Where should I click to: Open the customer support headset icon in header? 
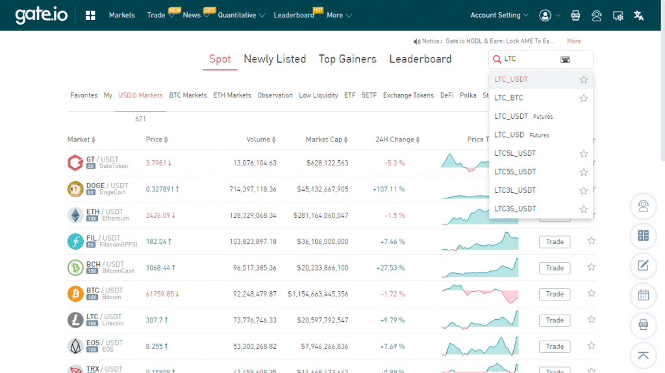tap(596, 16)
